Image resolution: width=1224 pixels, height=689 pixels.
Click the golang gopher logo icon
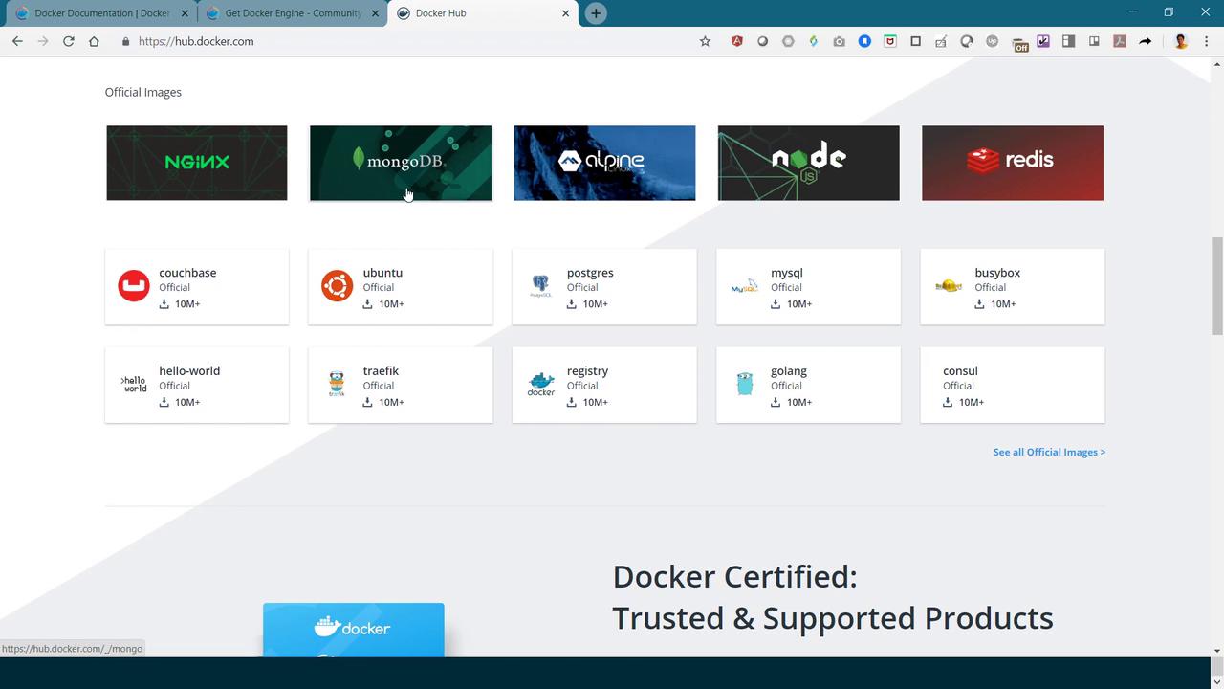745,384
